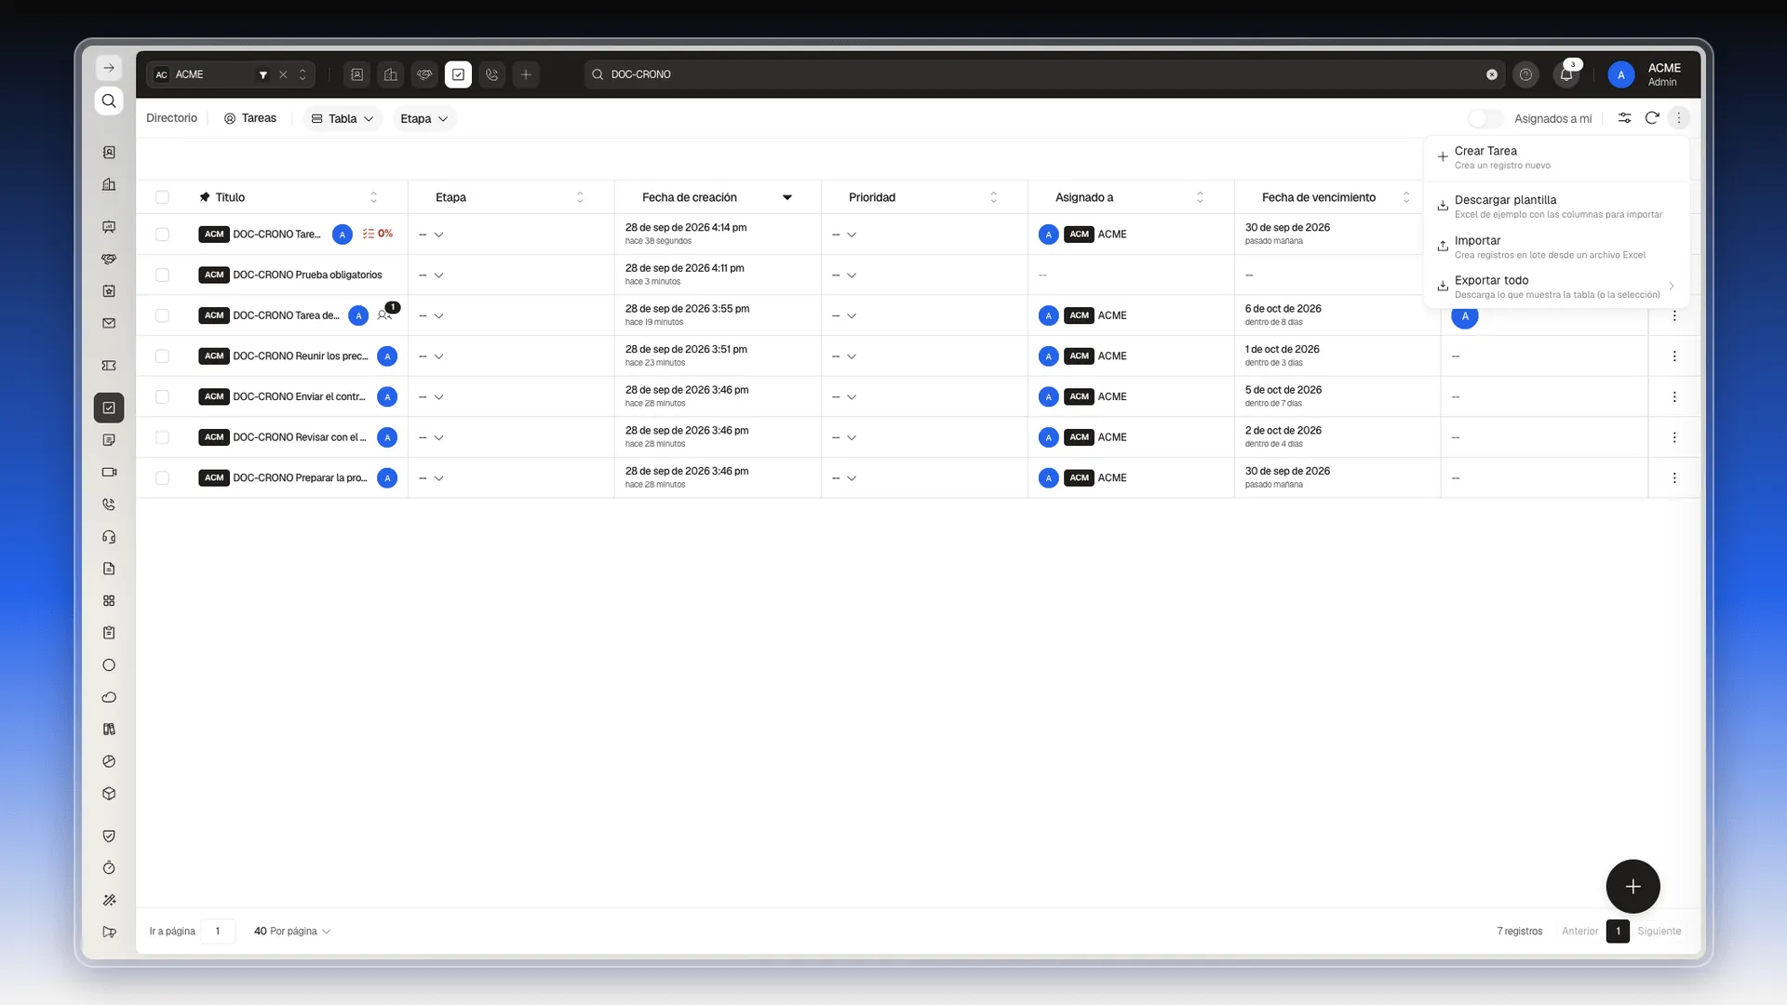The height and width of the screenshot is (1005, 1787).
Task: Clear the DOC-CRONO search with X icon
Action: pos(1492,74)
